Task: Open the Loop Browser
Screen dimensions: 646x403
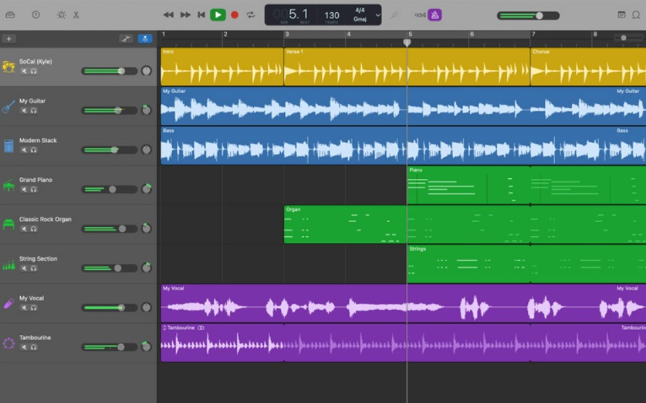Action: 636,15
